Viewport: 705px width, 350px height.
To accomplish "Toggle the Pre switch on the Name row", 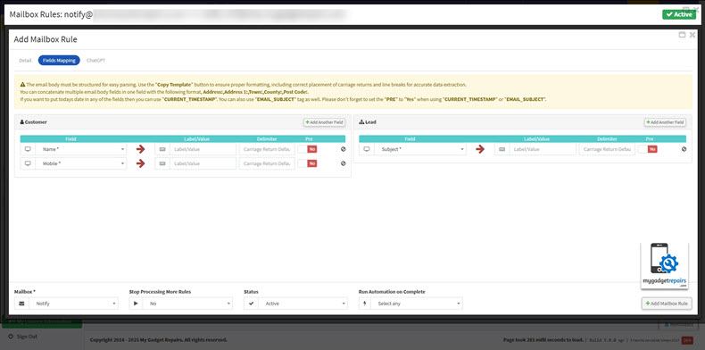I will click(307, 149).
